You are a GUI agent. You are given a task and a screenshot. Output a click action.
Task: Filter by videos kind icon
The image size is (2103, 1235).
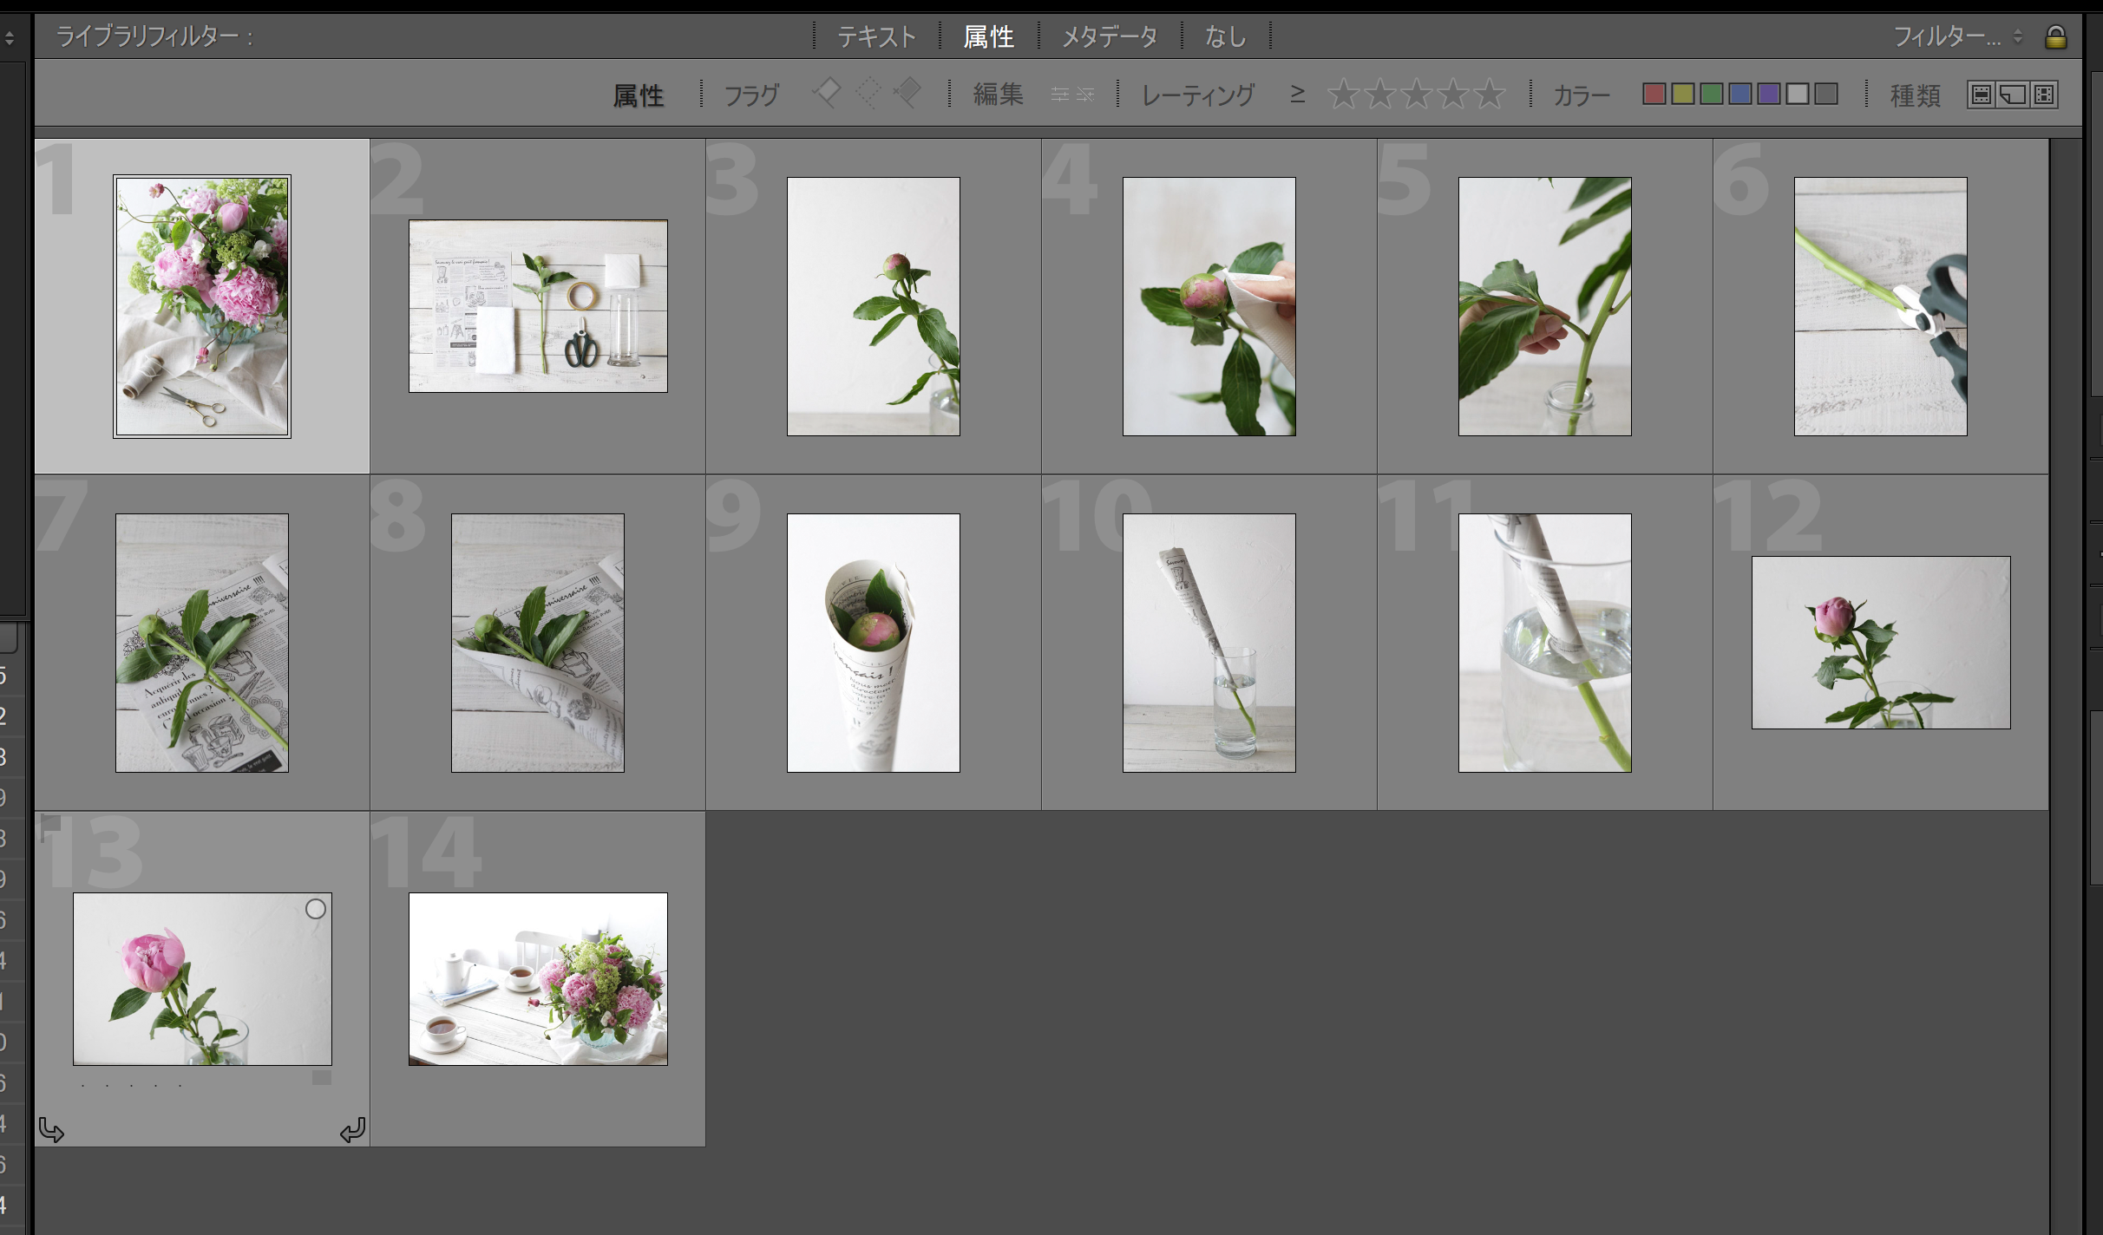click(x=2044, y=95)
